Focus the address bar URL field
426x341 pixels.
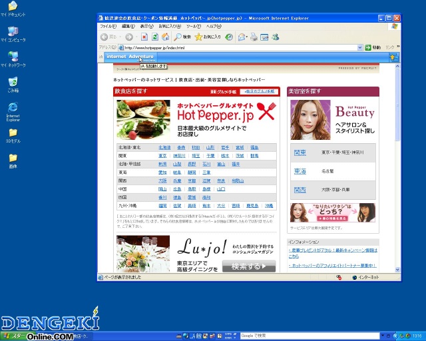[240, 48]
